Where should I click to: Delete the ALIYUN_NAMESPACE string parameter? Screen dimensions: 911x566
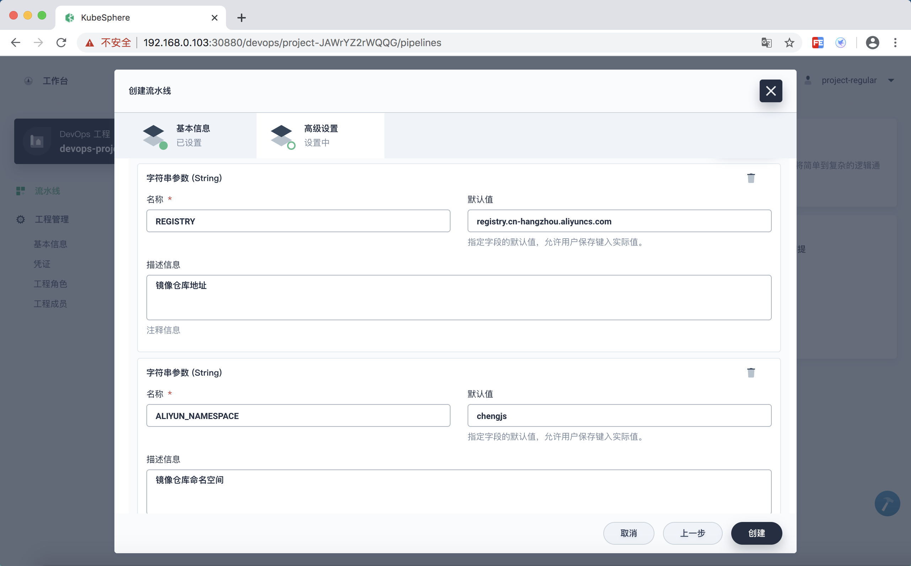(x=751, y=373)
